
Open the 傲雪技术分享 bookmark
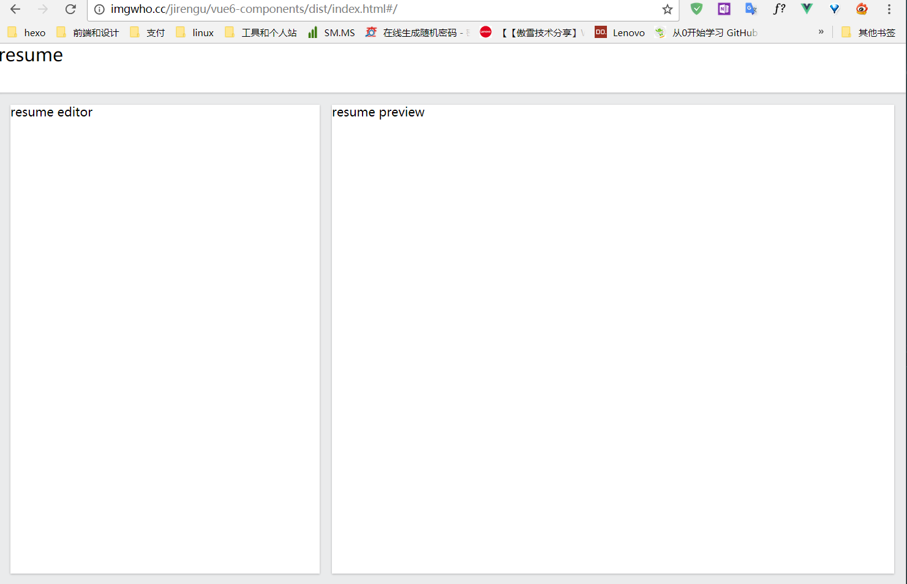point(532,32)
